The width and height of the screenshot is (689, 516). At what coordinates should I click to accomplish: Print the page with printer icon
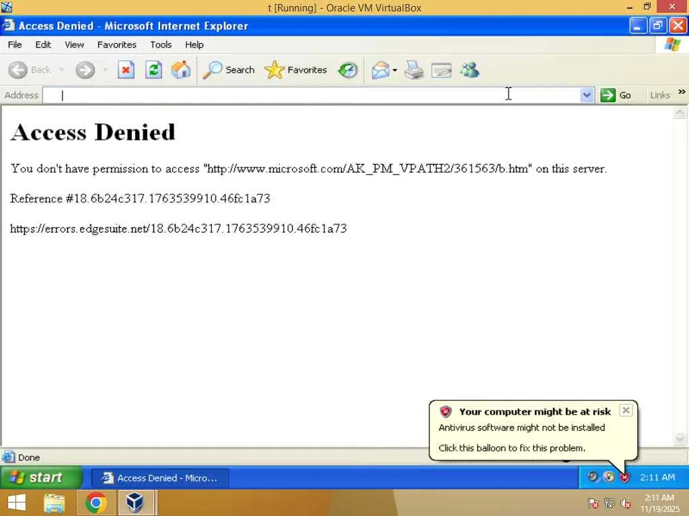(x=414, y=70)
